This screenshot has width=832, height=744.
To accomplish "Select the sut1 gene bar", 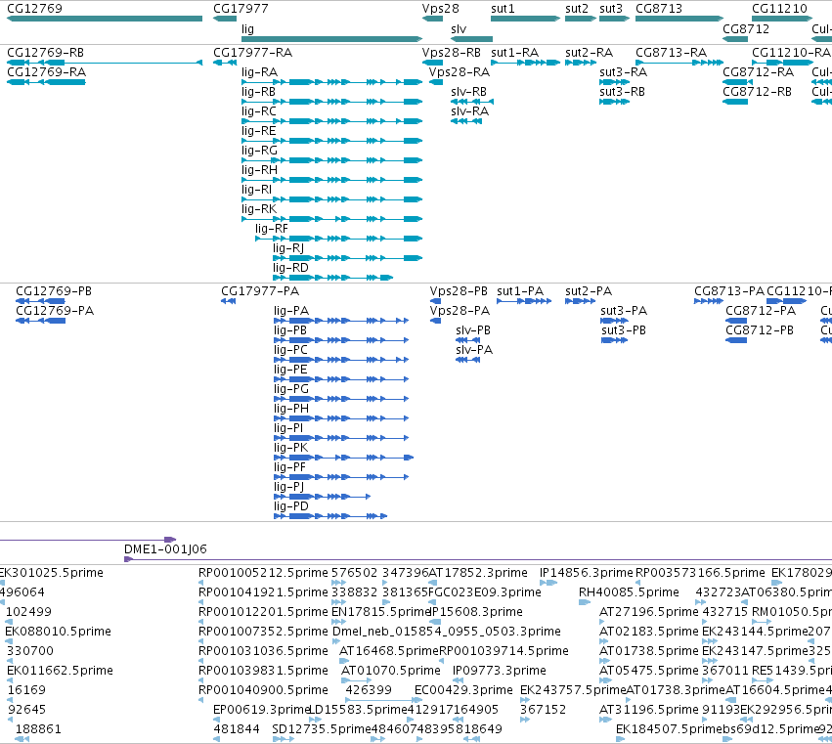I will coord(525,19).
